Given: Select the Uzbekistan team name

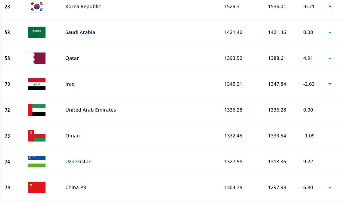Looking at the screenshot, I should click(78, 162).
